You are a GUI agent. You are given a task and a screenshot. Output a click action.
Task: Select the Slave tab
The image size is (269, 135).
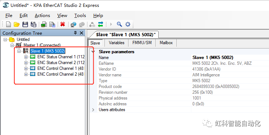click(95, 43)
